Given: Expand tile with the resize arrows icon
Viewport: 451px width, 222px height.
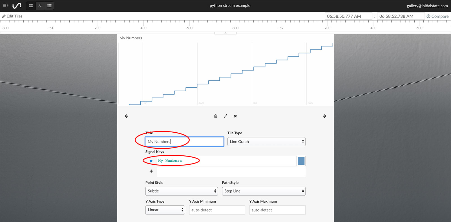Looking at the screenshot, I should [225, 116].
